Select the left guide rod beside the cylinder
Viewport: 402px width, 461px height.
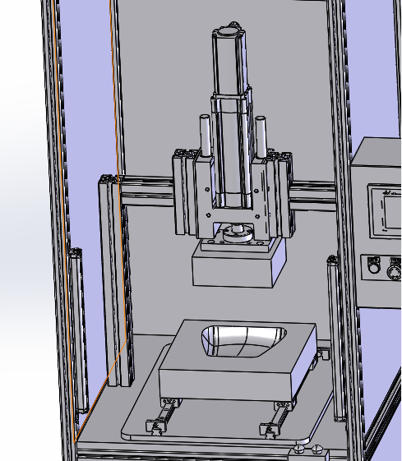206,136
